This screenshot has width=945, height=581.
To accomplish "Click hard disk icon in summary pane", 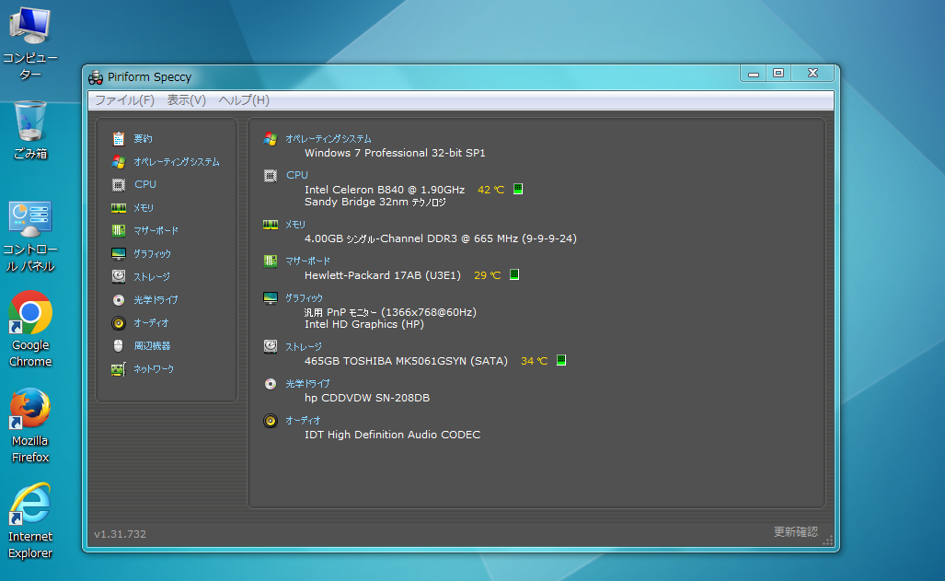I will [x=271, y=346].
